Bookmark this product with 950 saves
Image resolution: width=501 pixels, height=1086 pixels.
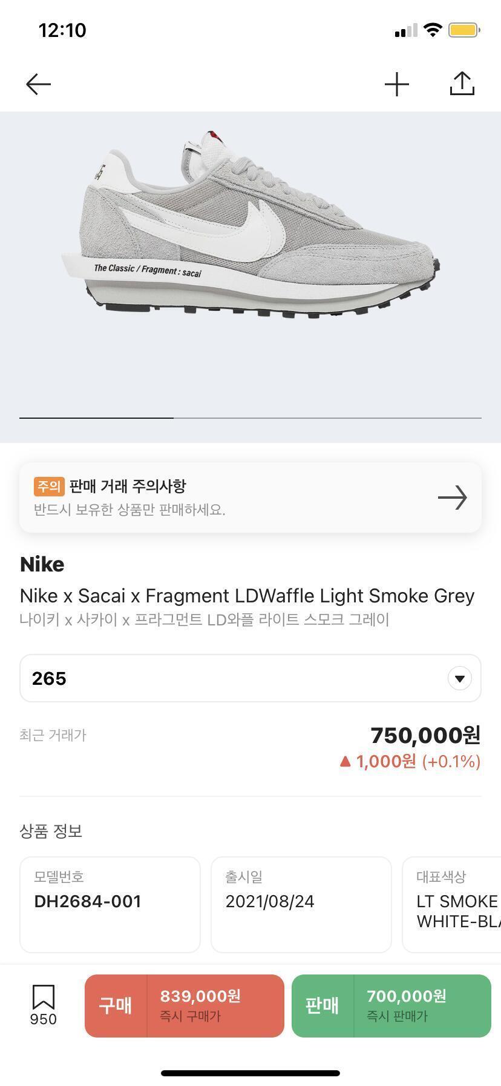(x=44, y=1005)
